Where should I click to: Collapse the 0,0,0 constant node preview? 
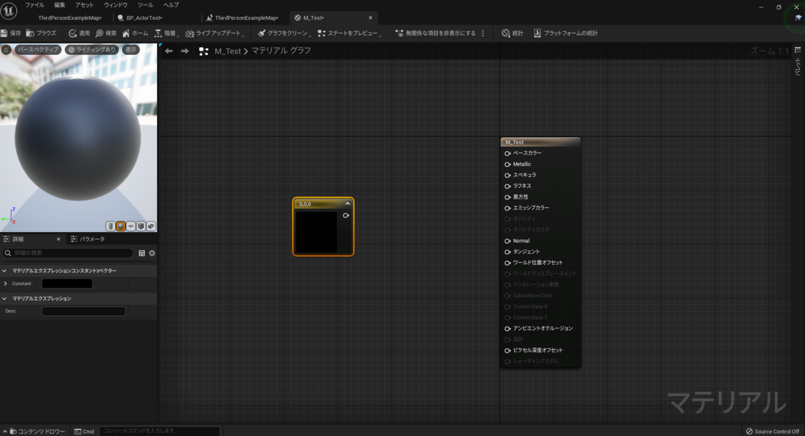(347, 204)
